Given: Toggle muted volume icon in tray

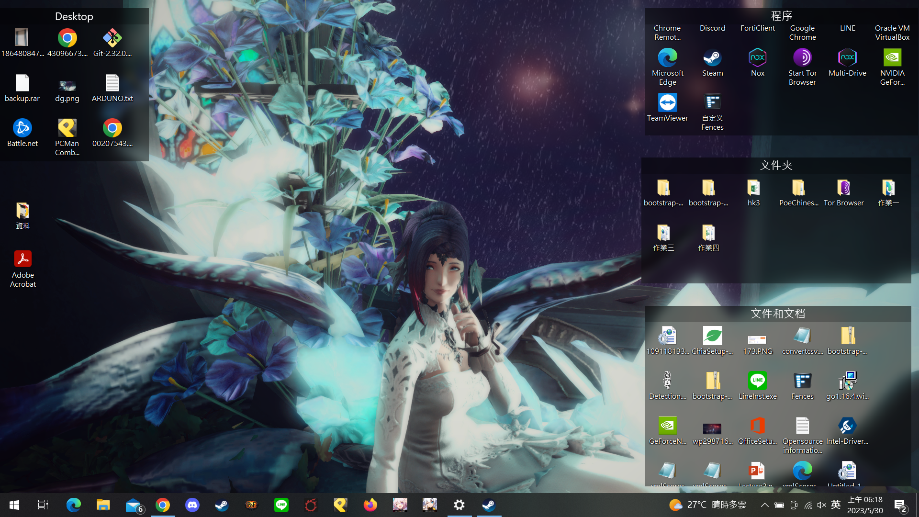Looking at the screenshot, I should tap(822, 505).
